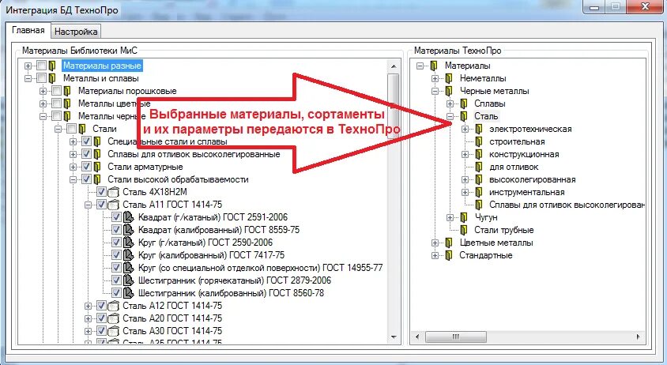Click profile icon of Шестигранник (горячекатаный) ГОСТ 2879-2006
This screenshot has height=365, width=667.
tap(129, 280)
